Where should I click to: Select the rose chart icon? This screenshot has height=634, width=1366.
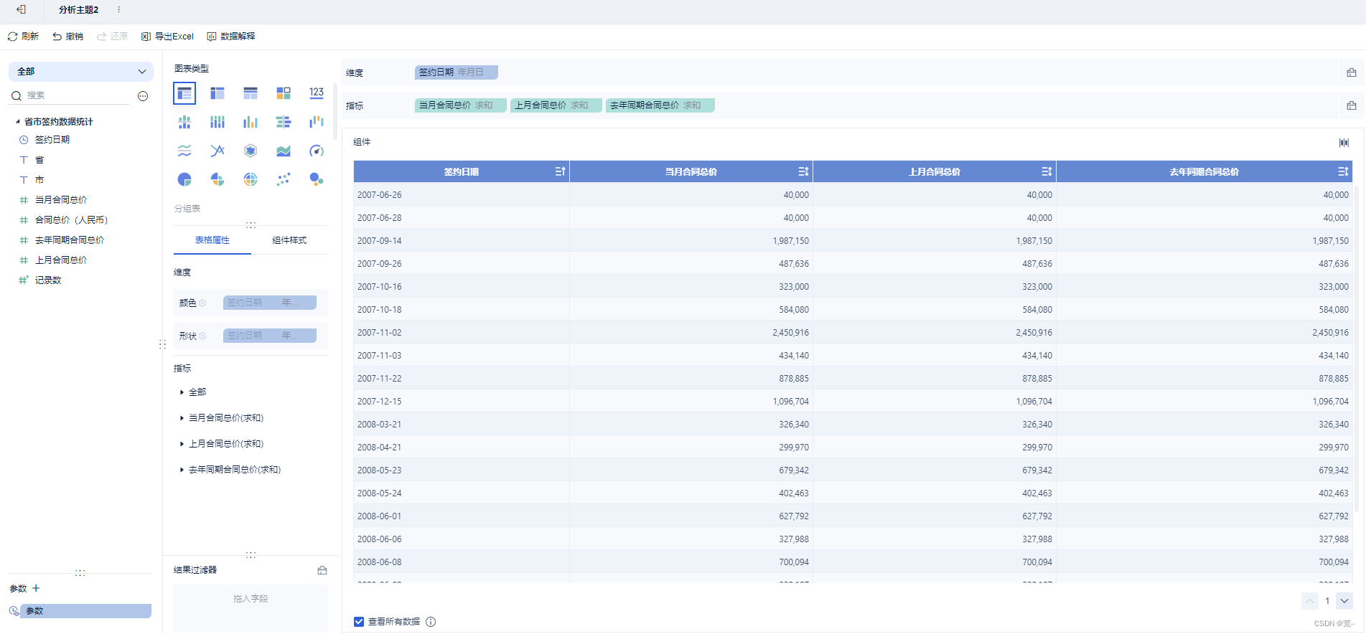click(x=217, y=179)
